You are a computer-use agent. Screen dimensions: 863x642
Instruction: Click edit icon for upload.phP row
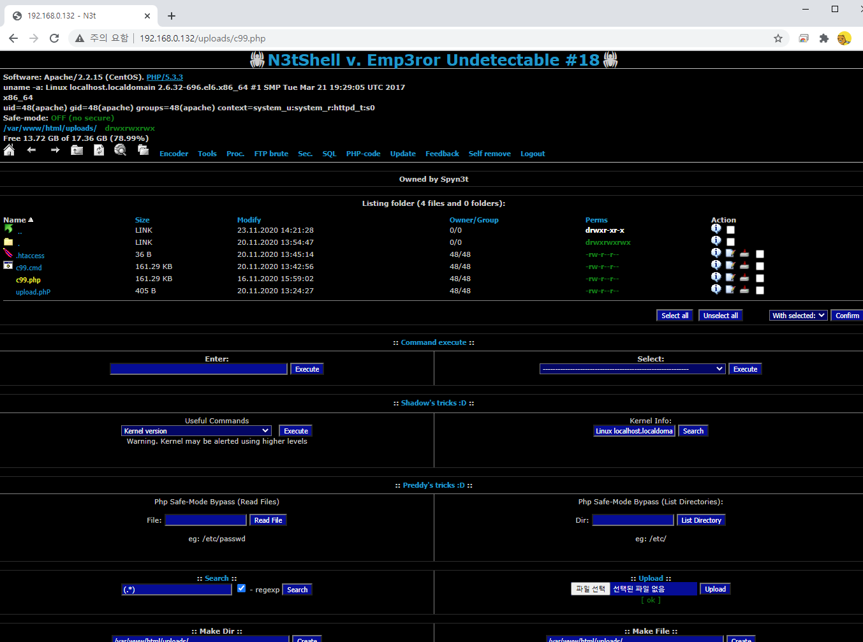tap(730, 289)
